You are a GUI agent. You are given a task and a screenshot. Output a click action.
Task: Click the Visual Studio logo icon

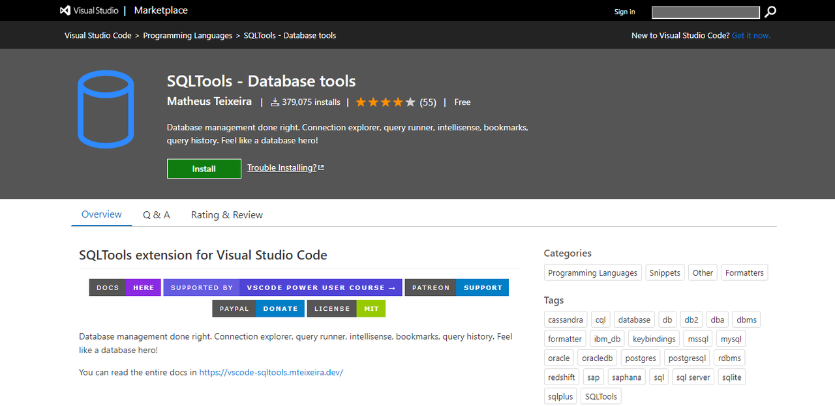[65, 11]
